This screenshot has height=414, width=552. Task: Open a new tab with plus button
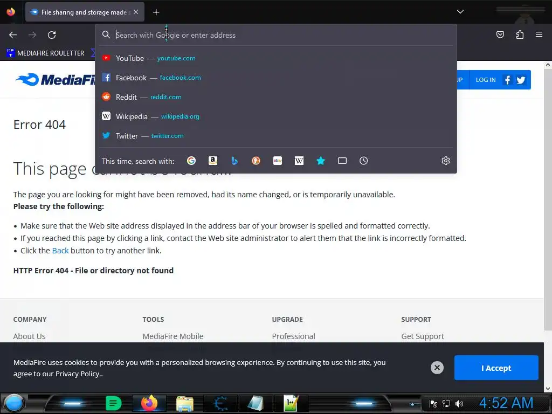click(156, 12)
